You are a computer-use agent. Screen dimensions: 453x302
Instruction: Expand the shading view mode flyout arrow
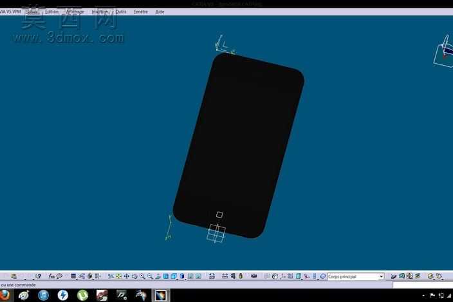[185, 279]
